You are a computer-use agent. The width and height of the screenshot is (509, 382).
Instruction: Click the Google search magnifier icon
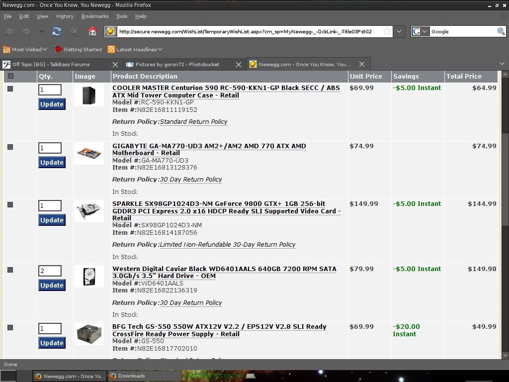pyautogui.click(x=501, y=31)
